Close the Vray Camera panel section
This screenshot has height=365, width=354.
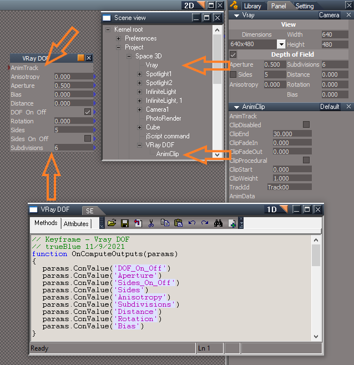coord(348,15)
